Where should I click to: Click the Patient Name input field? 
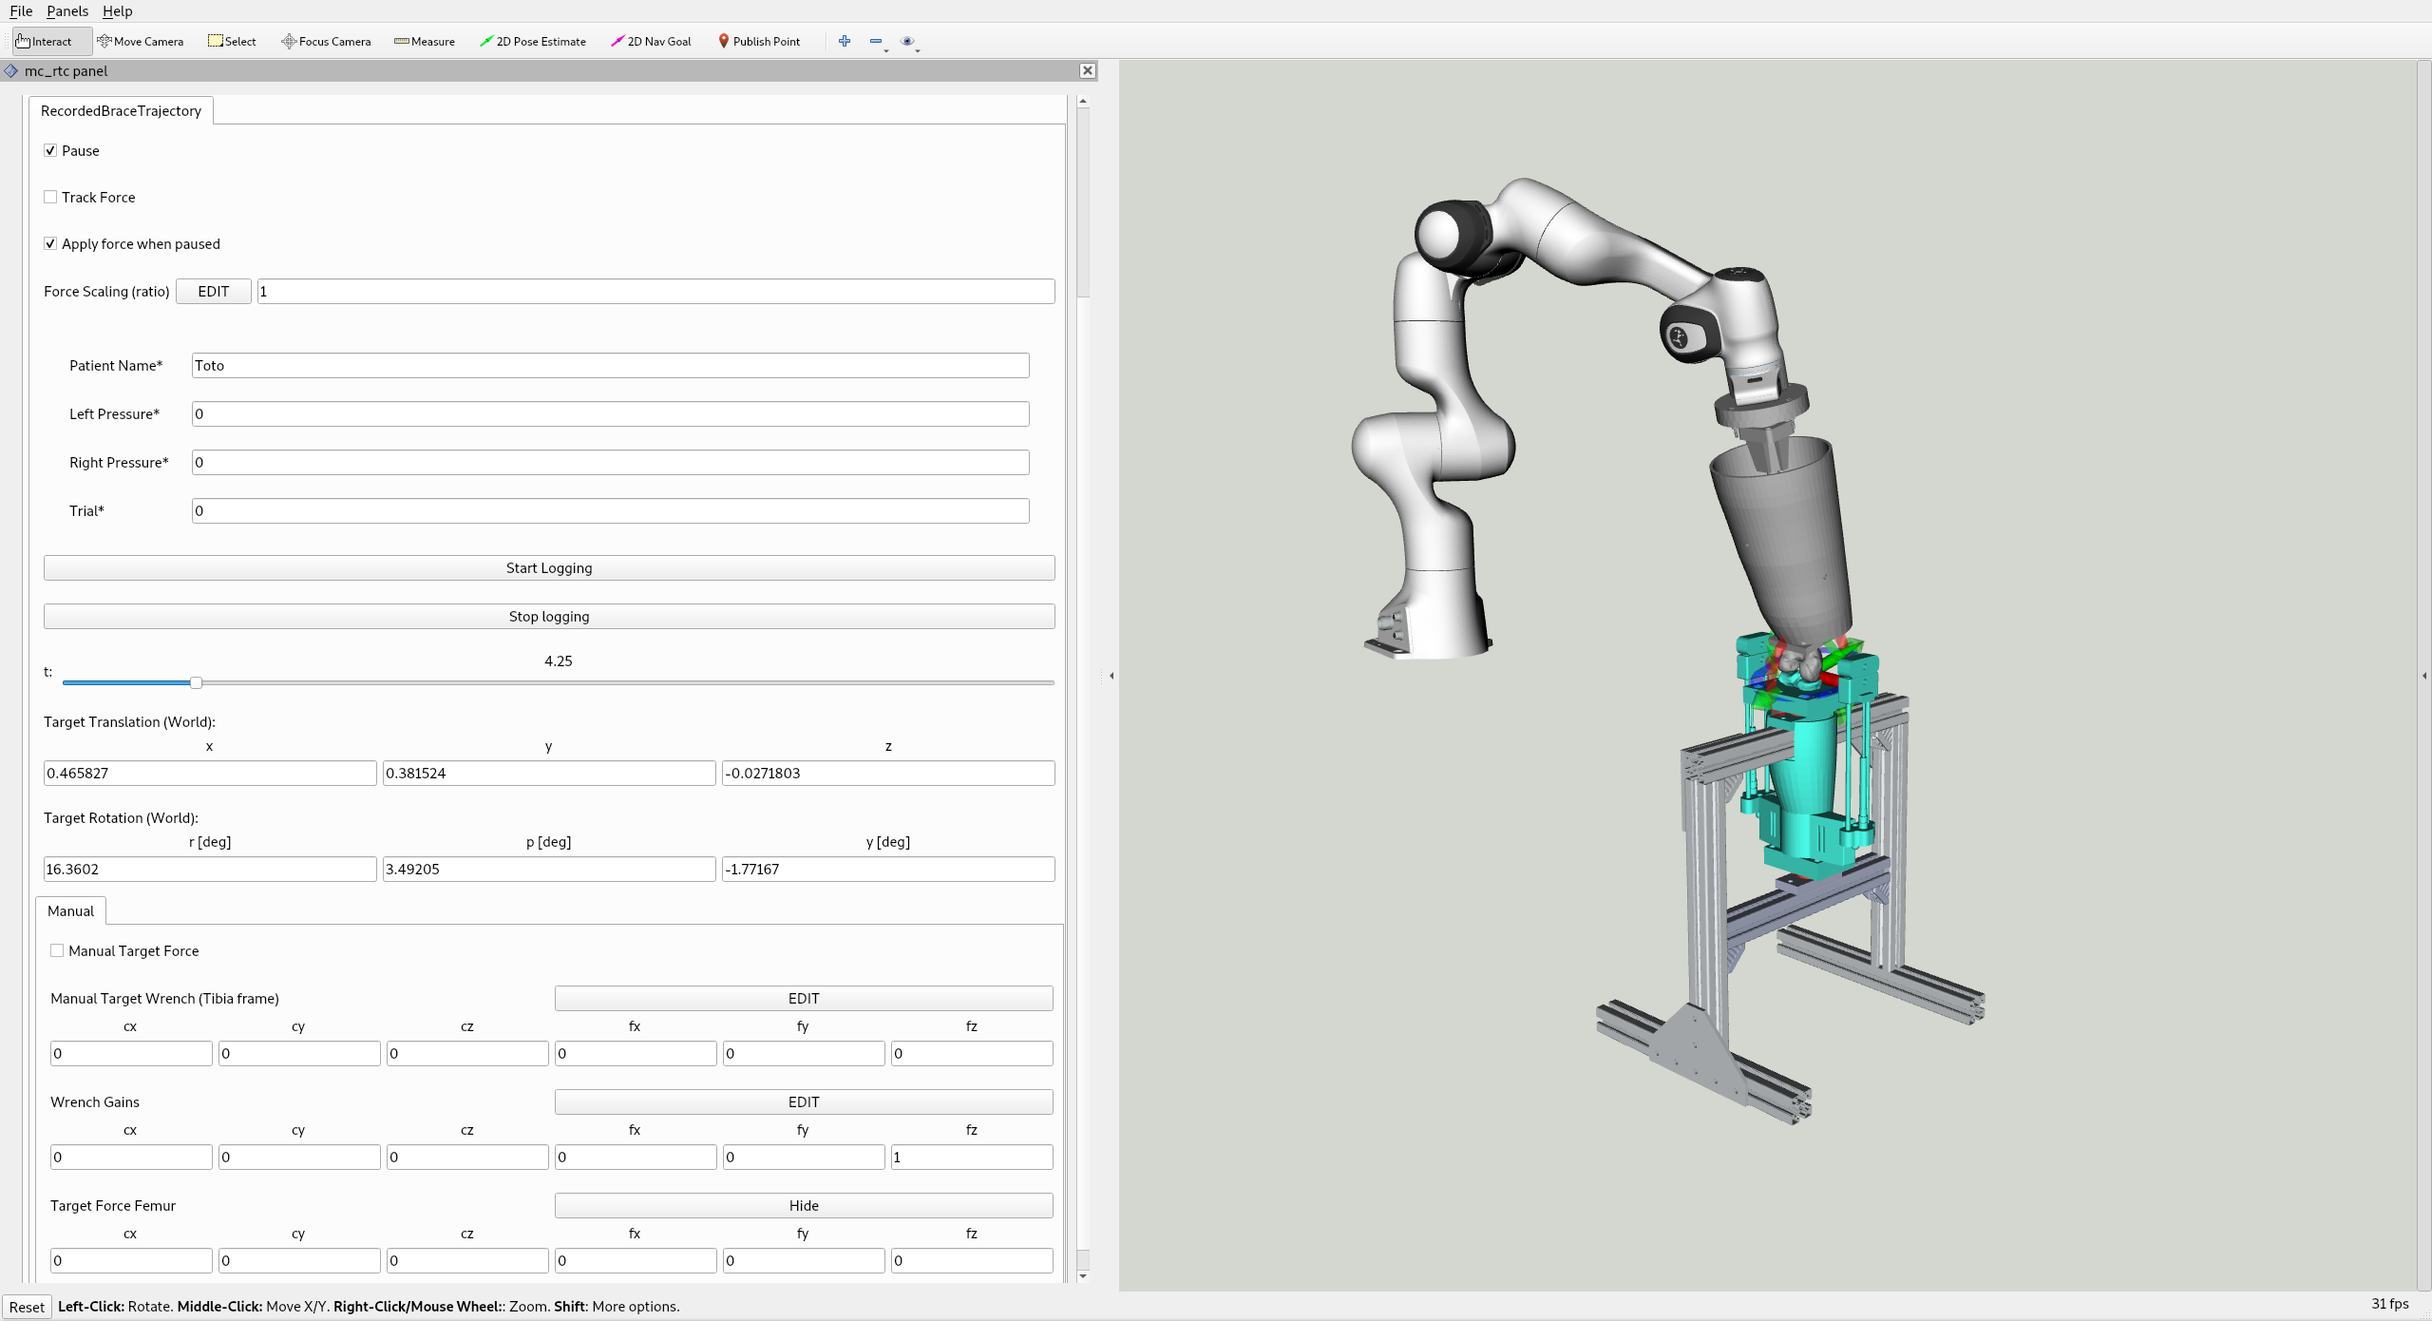click(610, 365)
